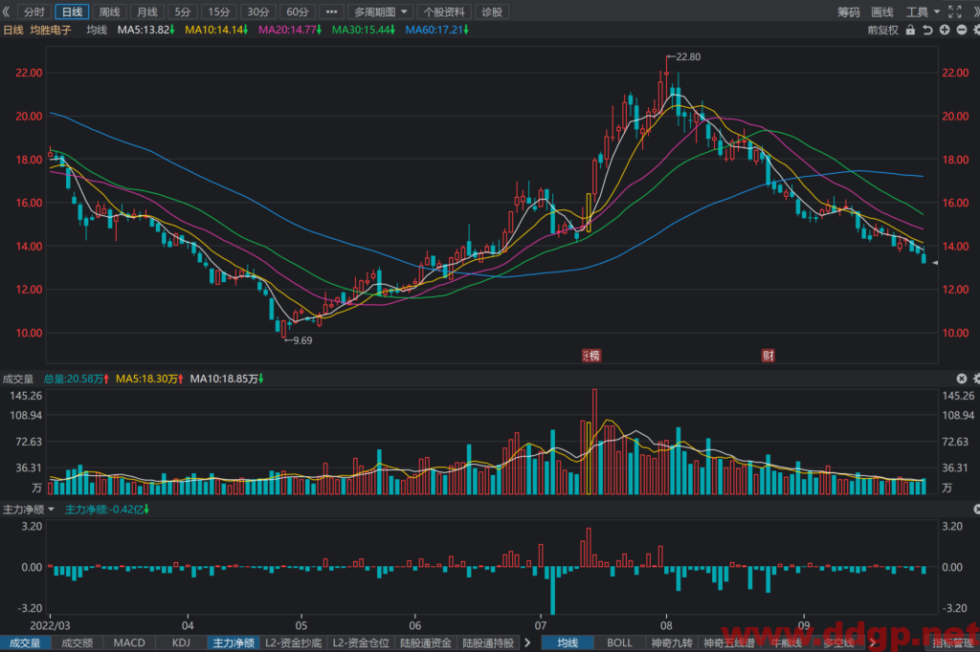Switch to KDJ indicator tab

tap(181, 642)
